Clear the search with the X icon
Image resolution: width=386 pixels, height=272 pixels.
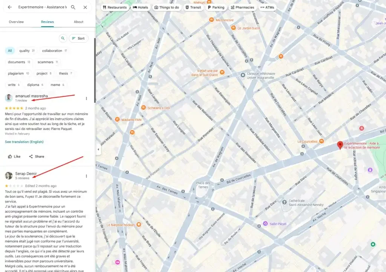(85, 7)
